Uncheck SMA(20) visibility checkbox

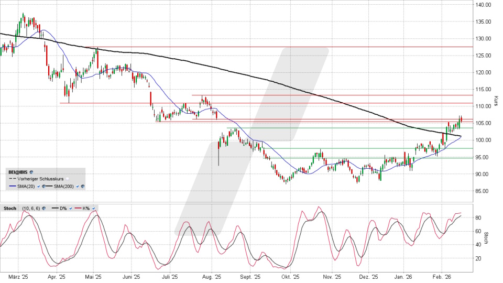(38, 186)
